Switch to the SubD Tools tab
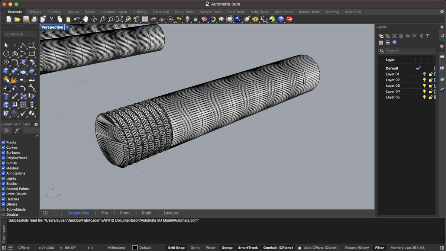Image resolution: width=446 pixels, height=251 pixels. point(259,12)
